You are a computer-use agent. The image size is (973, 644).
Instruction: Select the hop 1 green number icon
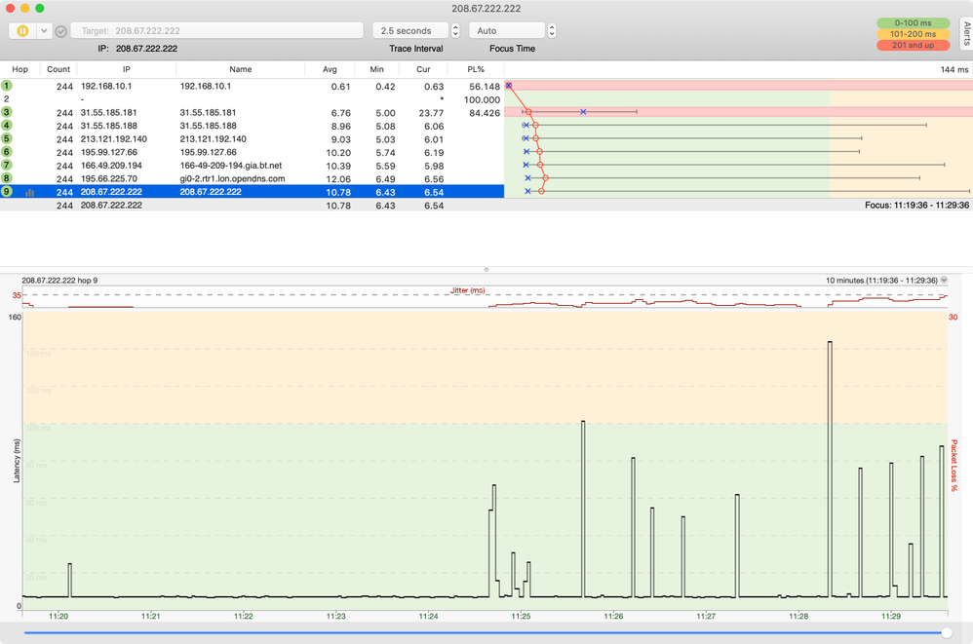point(7,86)
